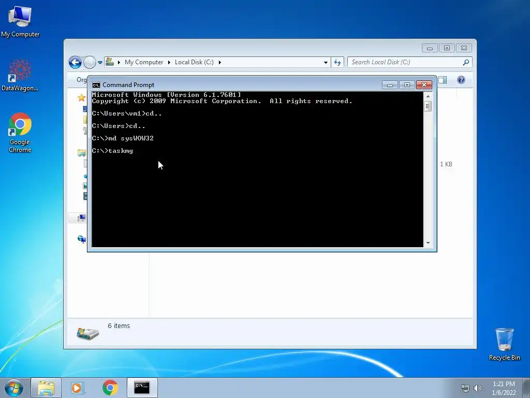Minimize the Explorer window
530x398 pixels.
430,48
